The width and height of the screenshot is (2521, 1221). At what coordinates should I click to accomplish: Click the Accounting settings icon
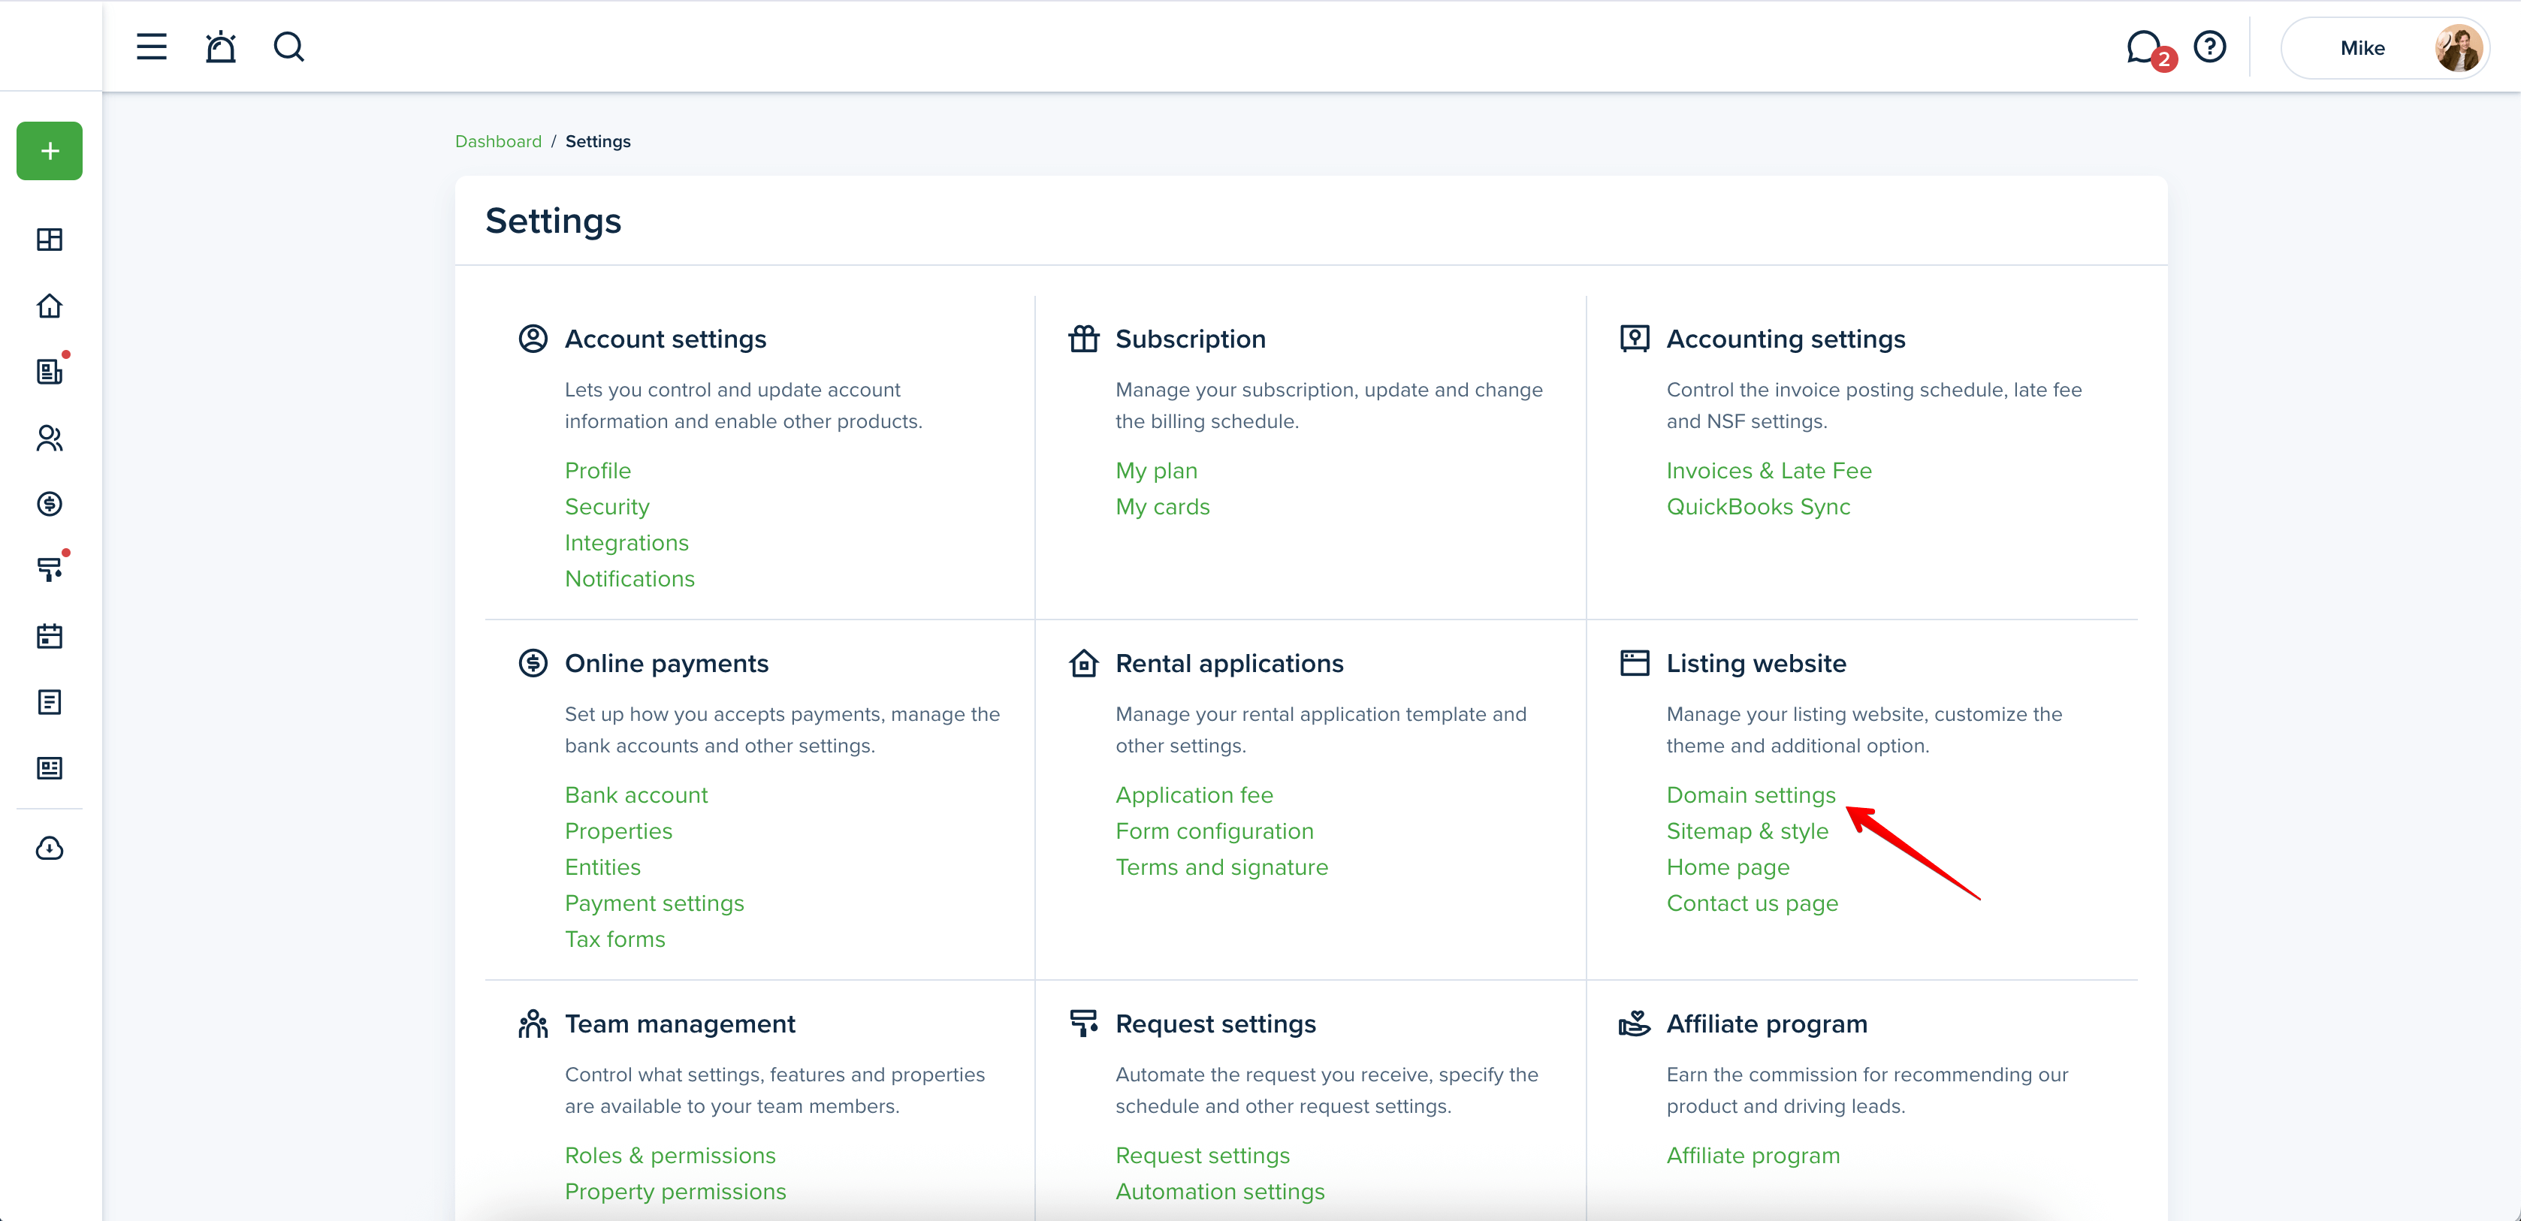coord(1635,339)
